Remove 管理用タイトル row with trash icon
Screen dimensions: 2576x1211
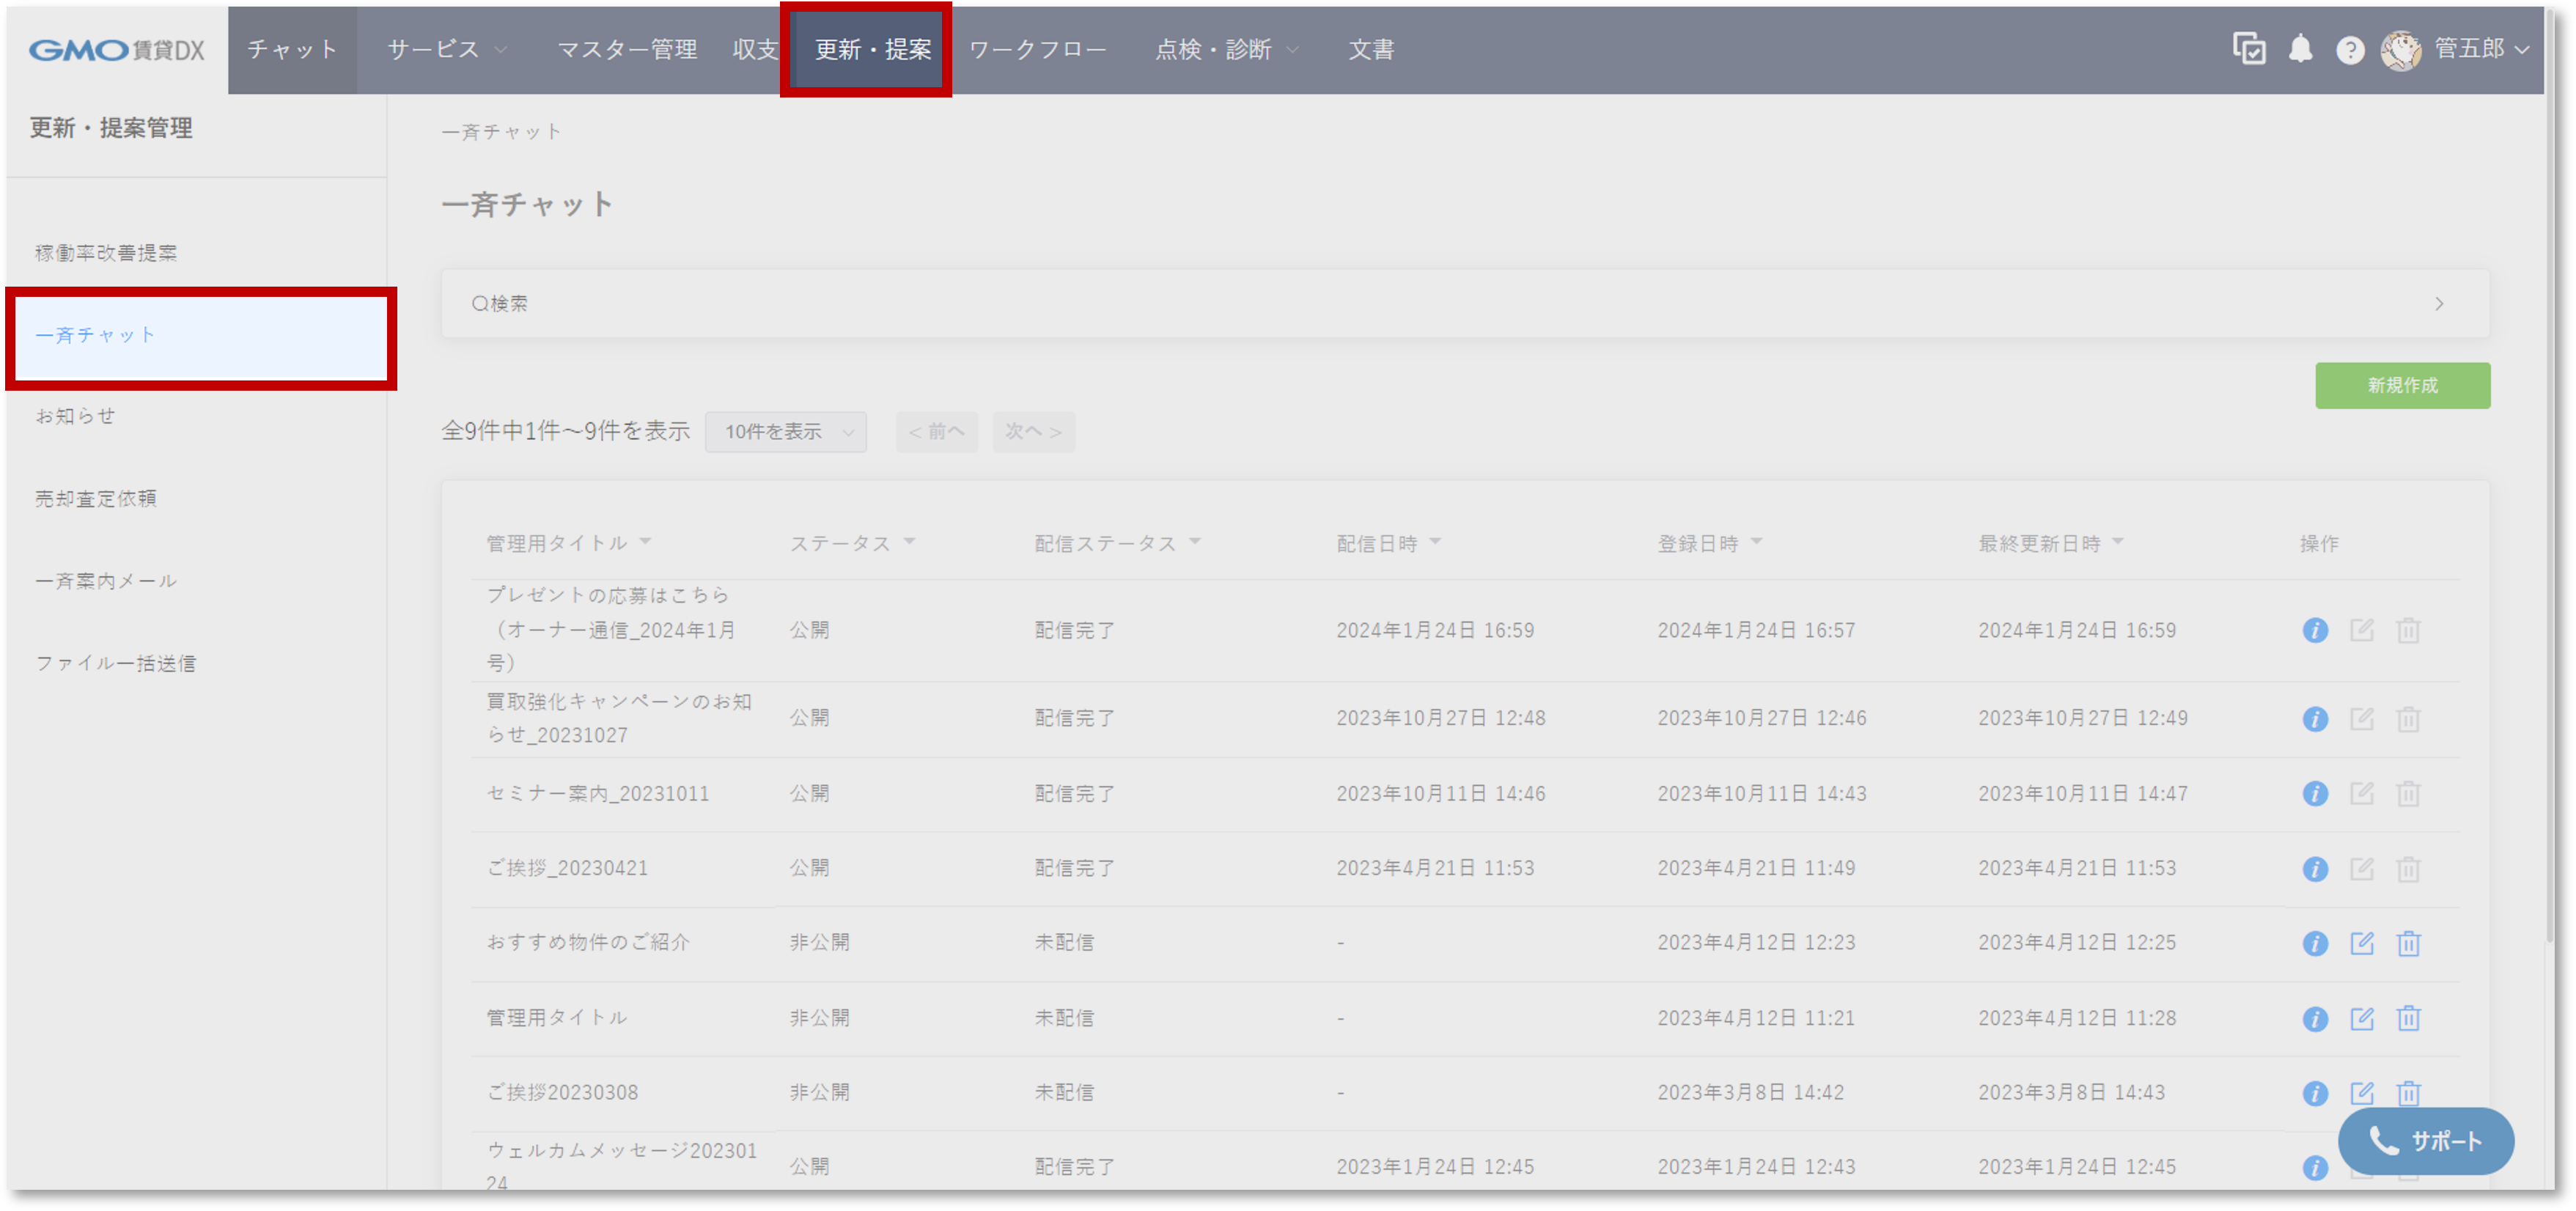click(2409, 1017)
